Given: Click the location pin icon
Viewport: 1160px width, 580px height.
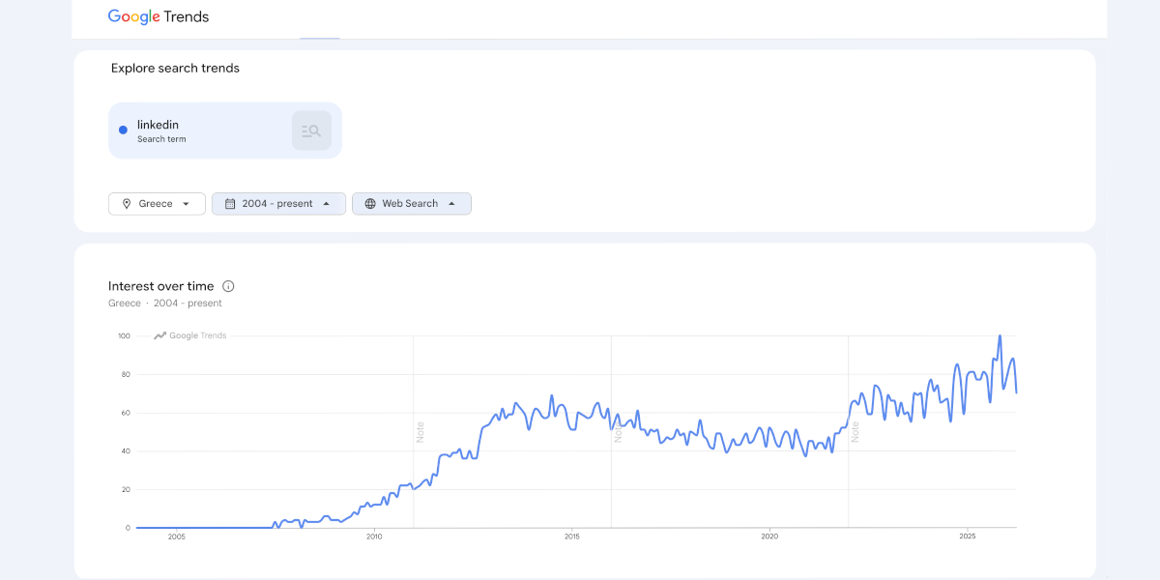Looking at the screenshot, I should click(x=126, y=204).
